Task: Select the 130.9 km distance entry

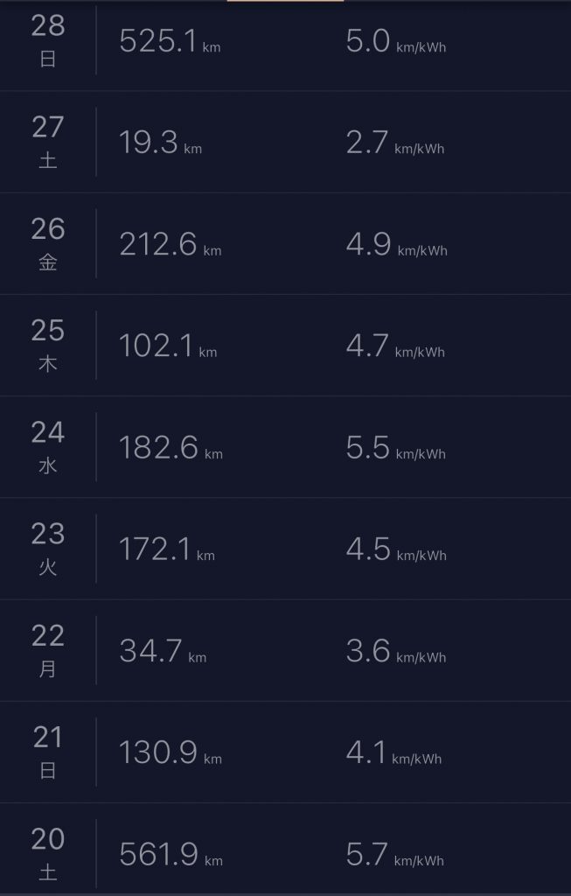Action: 171,752
